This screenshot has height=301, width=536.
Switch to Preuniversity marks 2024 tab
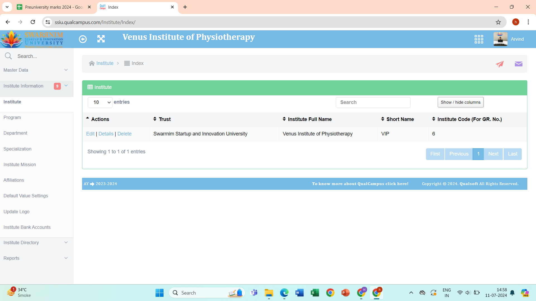pyautogui.click(x=54, y=7)
